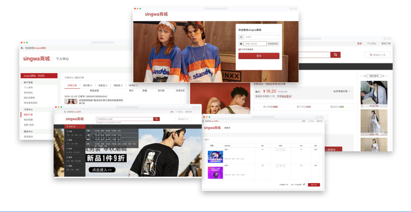Viewport: 411px width, 212px height.
Task: Click the search magnifier icon on the homepage
Action: [157, 119]
